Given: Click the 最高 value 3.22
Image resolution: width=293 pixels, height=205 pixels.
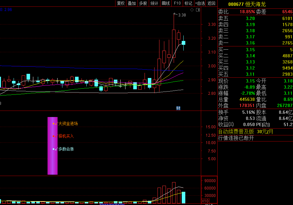Looking at the screenshot, I should coord(288,87).
